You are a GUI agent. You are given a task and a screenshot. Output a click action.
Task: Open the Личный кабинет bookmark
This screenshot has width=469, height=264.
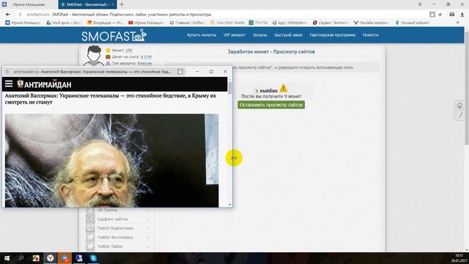412,23
